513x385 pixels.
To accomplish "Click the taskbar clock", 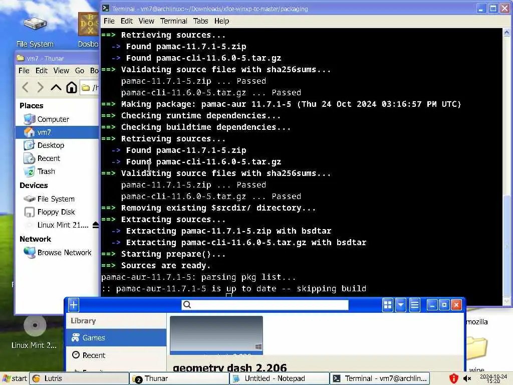I will 493,379.
